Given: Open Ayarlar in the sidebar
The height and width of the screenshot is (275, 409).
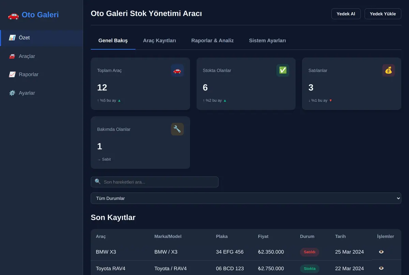Looking at the screenshot, I should point(42,93).
